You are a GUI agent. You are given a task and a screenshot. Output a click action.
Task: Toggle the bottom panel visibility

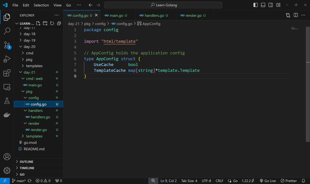click(263, 5)
